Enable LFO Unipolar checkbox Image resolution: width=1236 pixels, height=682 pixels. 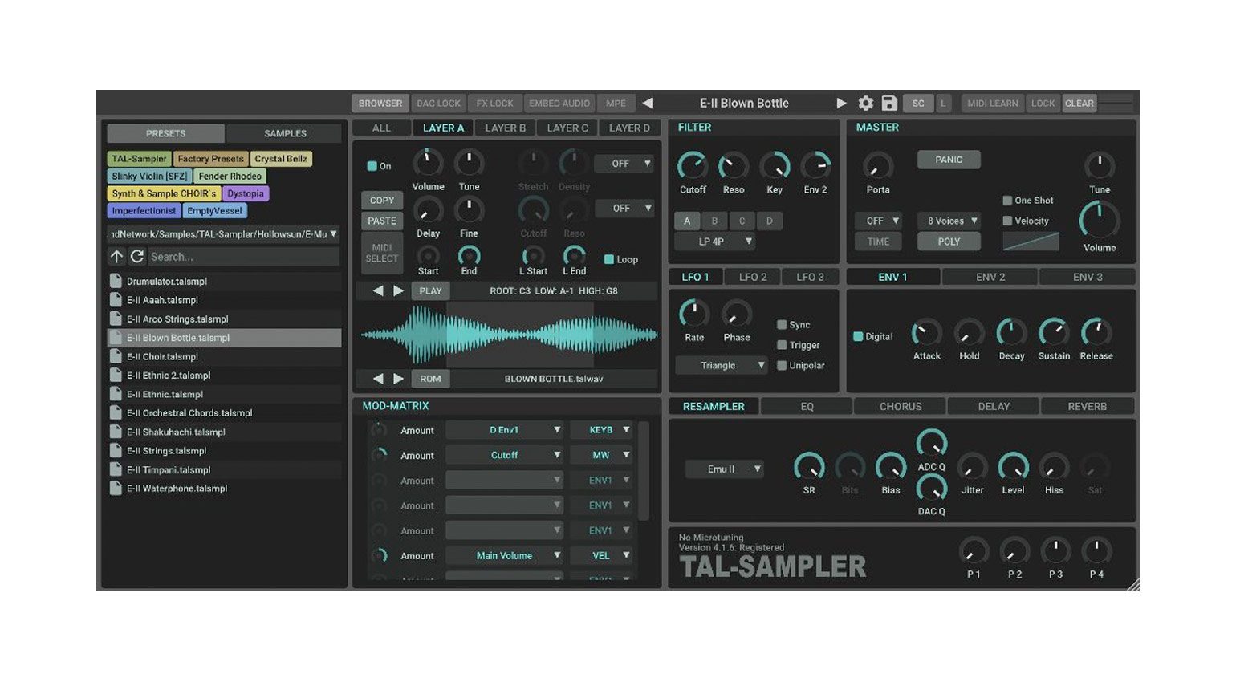click(x=781, y=365)
